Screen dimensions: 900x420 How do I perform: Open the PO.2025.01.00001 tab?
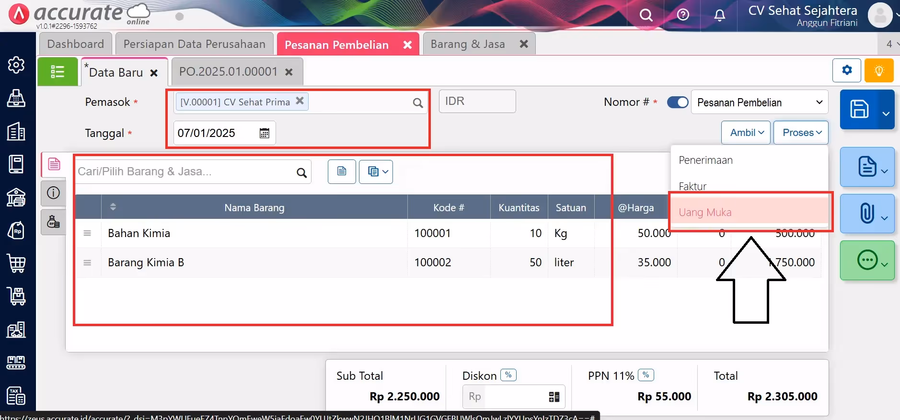click(228, 72)
